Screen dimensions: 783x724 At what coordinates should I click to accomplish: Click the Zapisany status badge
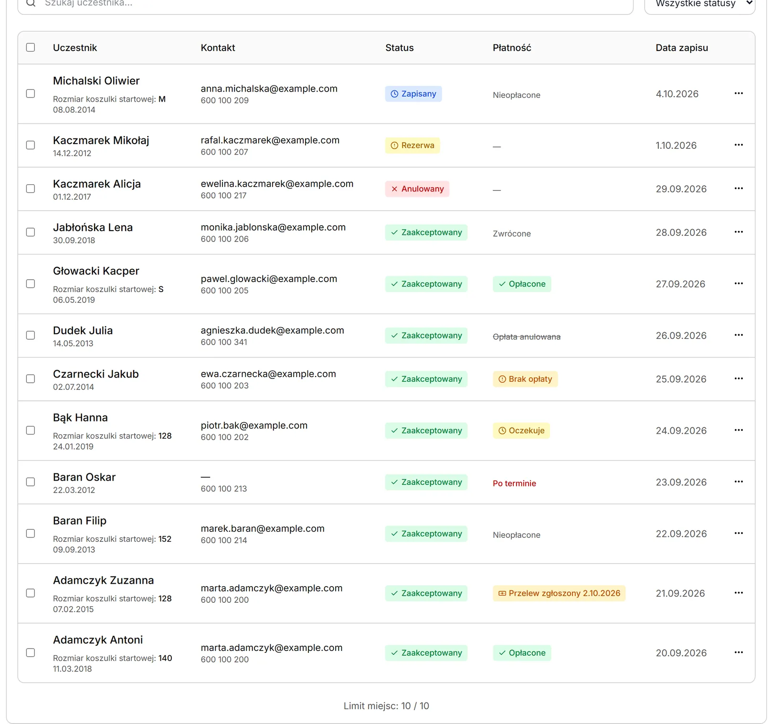coord(413,94)
